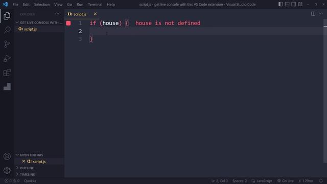Open the Search view icon
Screen dimensions: 327x184
pyautogui.click(x=7, y=30)
